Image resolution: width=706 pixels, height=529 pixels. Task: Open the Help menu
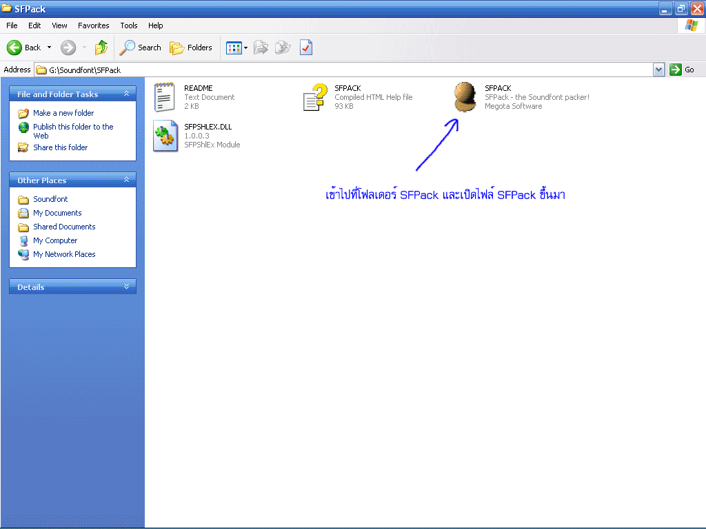155,25
